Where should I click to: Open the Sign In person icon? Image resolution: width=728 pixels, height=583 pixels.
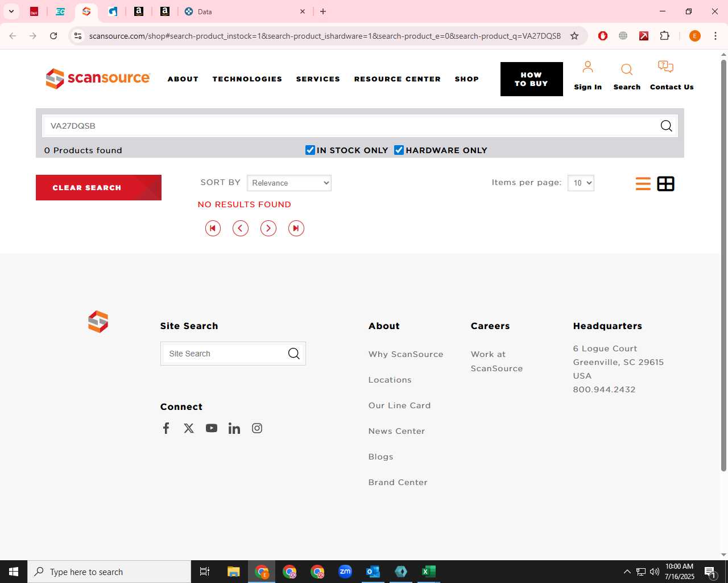(588, 67)
